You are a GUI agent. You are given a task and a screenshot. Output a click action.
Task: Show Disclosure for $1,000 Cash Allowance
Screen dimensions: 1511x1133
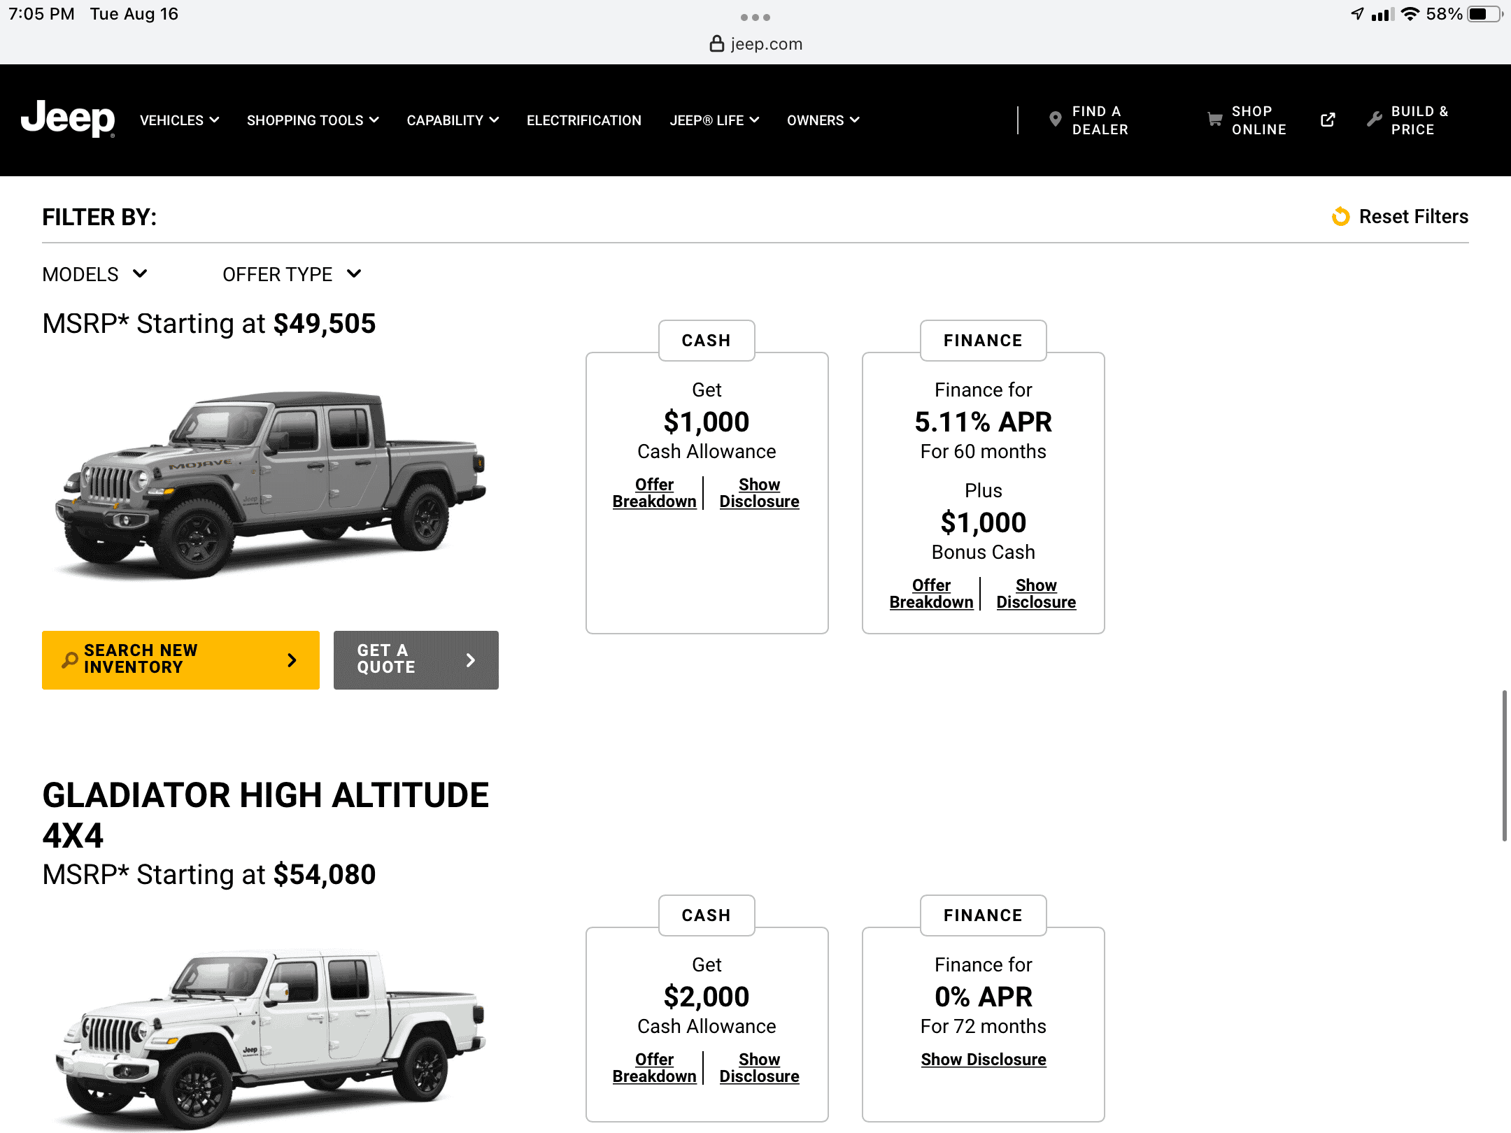coord(759,493)
